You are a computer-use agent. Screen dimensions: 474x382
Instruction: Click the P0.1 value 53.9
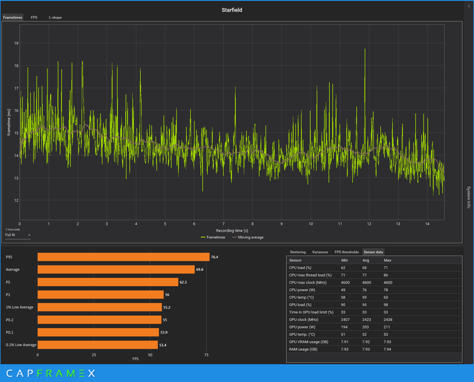click(x=164, y=332)
